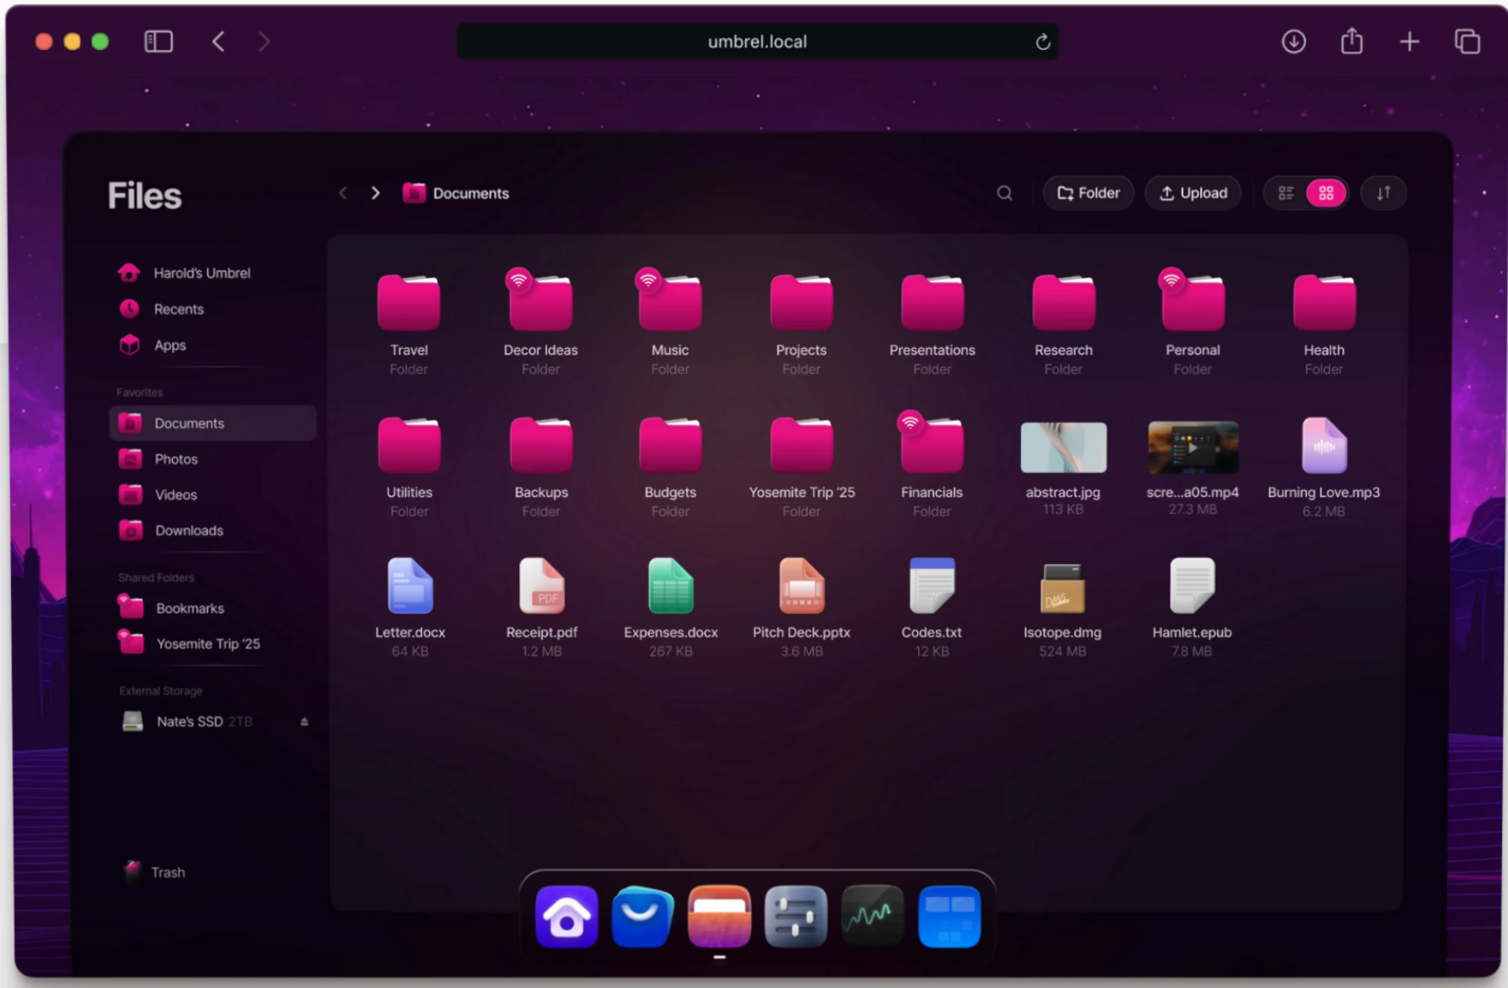Open the Live Usage graph dock icon
The height and width of the screenshot is (988, 1508).
[872, 916]
